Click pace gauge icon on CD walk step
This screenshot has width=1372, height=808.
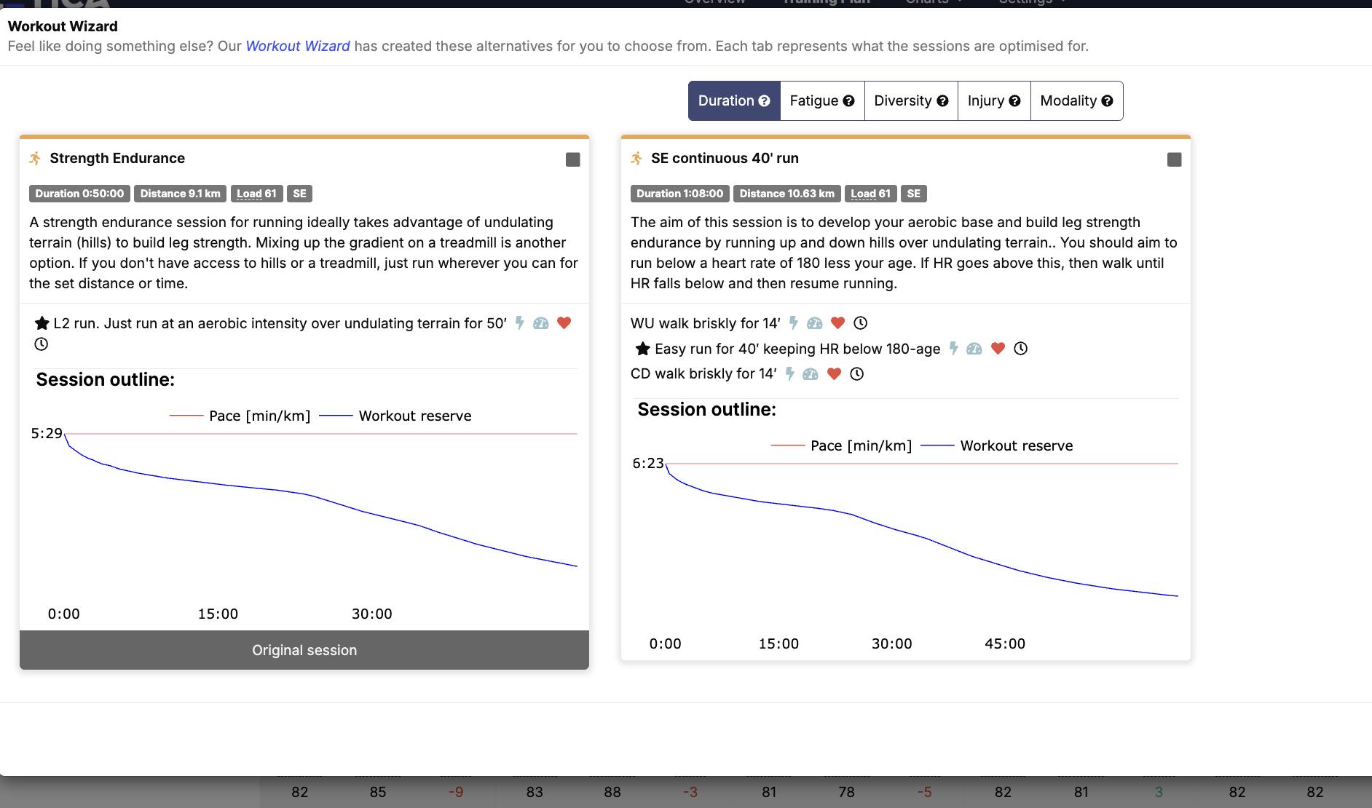tap(811, 374)
